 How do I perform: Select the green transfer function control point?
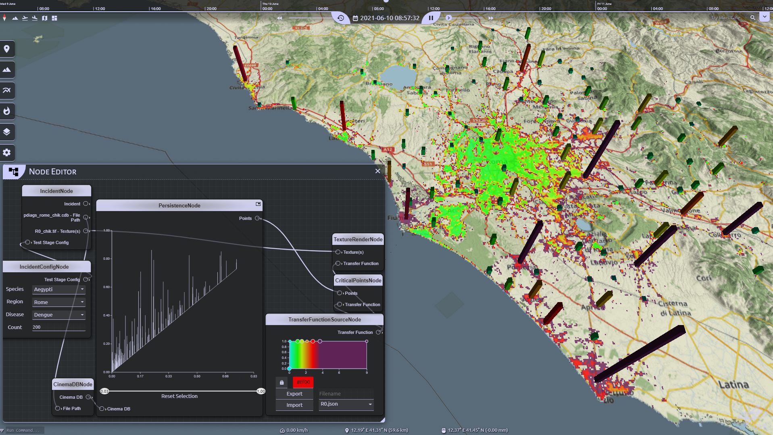pyautogui.click(x=298, y=341)
